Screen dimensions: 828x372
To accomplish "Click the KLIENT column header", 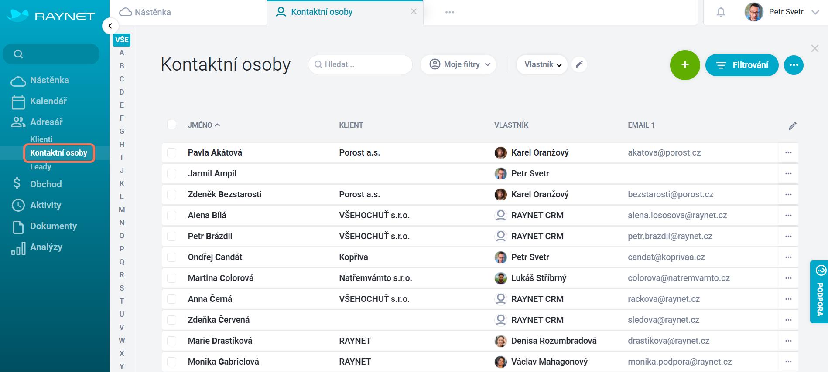I will coord(351,125).
